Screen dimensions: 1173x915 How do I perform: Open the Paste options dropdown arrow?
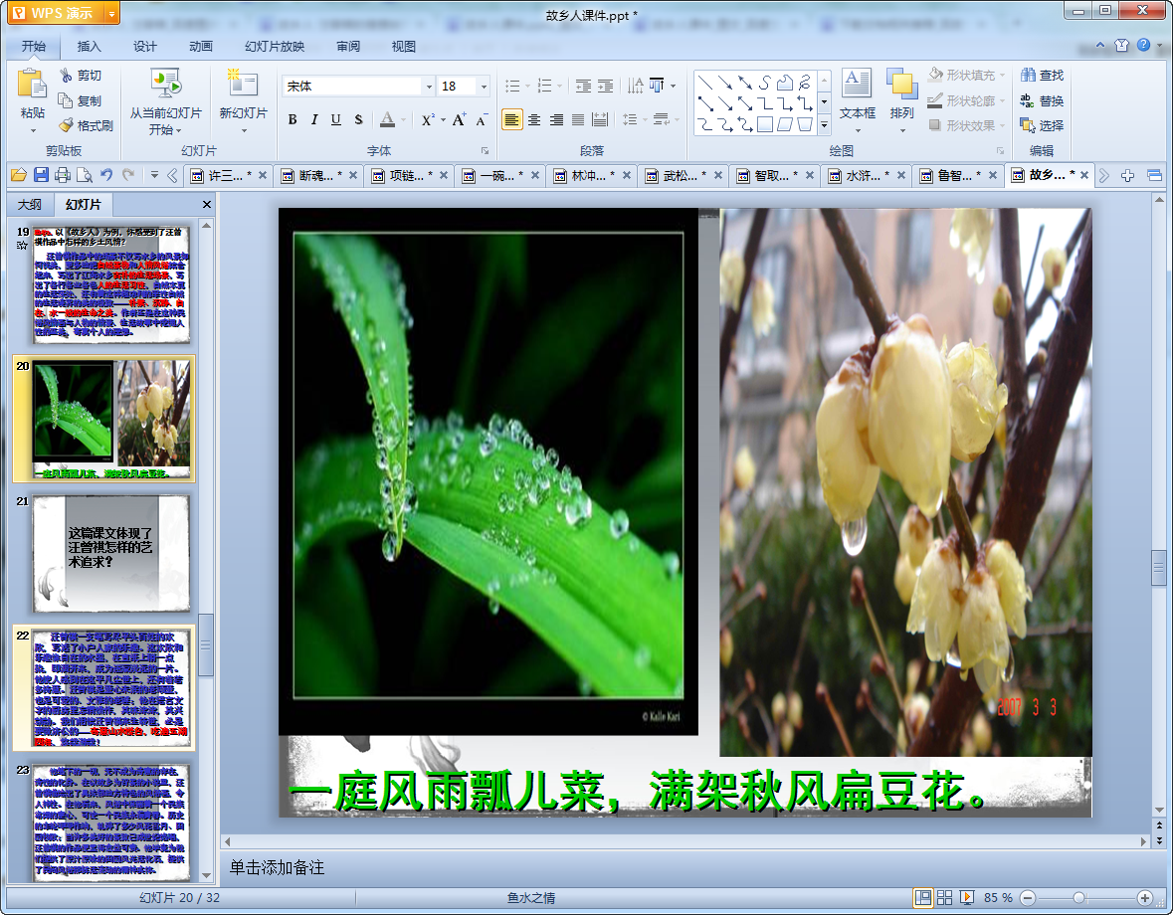coord(32,131)
